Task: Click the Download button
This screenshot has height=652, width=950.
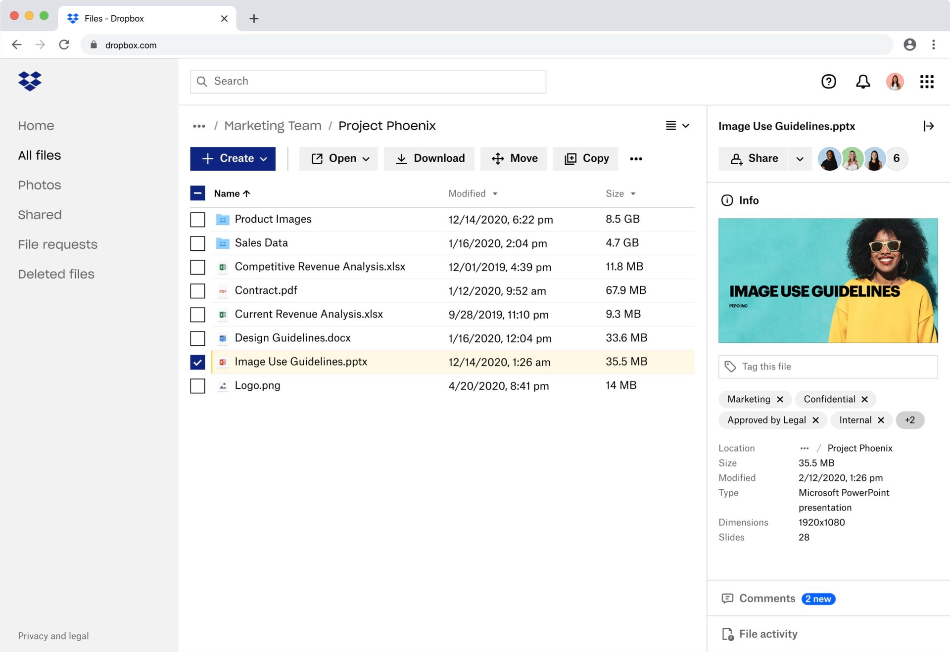Action: 428,158
